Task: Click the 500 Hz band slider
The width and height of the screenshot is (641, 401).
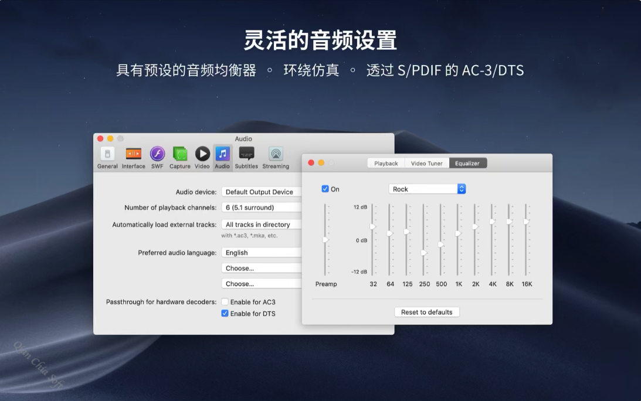Action: tap(440, 244)
